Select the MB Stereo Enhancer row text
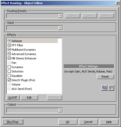 pyautogui.click(x=24, y=58)
